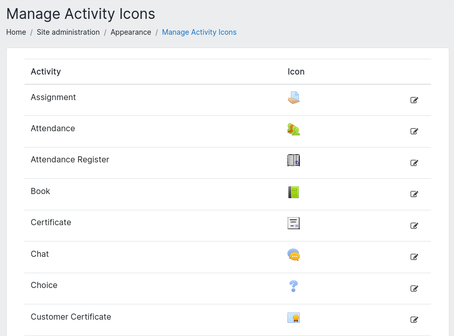Screen dimensions: 454x336
Task: Click the Book row's edit pencil
Action: 414,194
